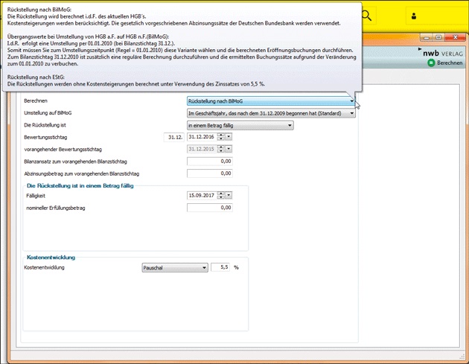Click the Bilanzansatz zum vorangehenden Bilanzstichtag field
The height and width of the screenshot is (364, 469).
click(209, 161)
